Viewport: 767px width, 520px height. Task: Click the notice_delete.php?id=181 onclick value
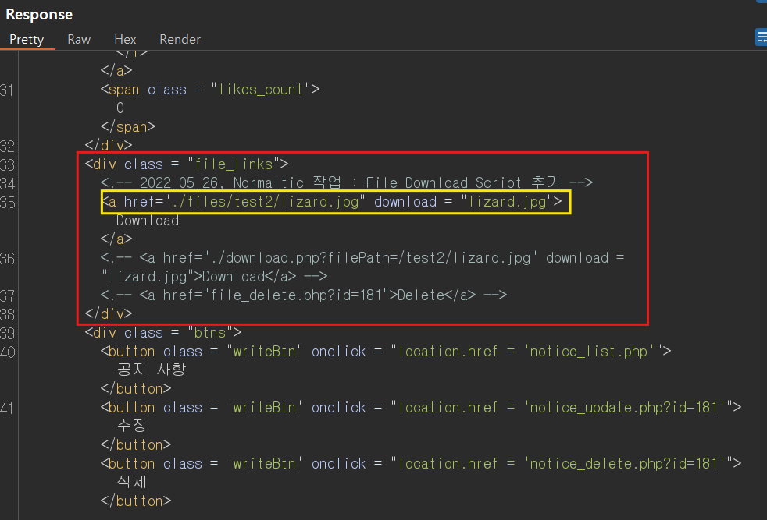tap(559, 463)
